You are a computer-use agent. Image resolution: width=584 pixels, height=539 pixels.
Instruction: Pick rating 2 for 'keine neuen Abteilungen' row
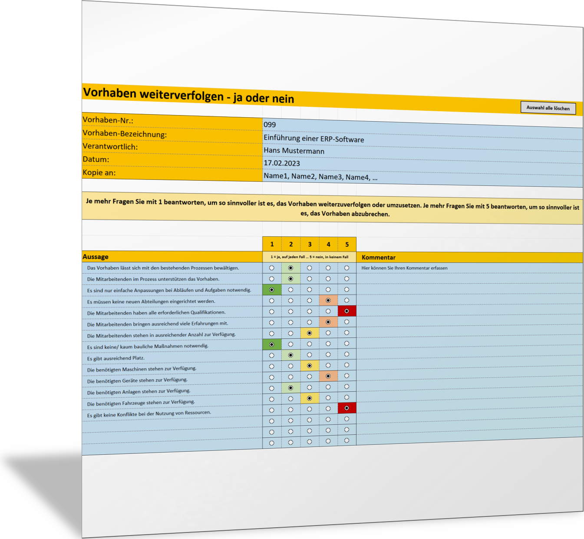point(290,301)
